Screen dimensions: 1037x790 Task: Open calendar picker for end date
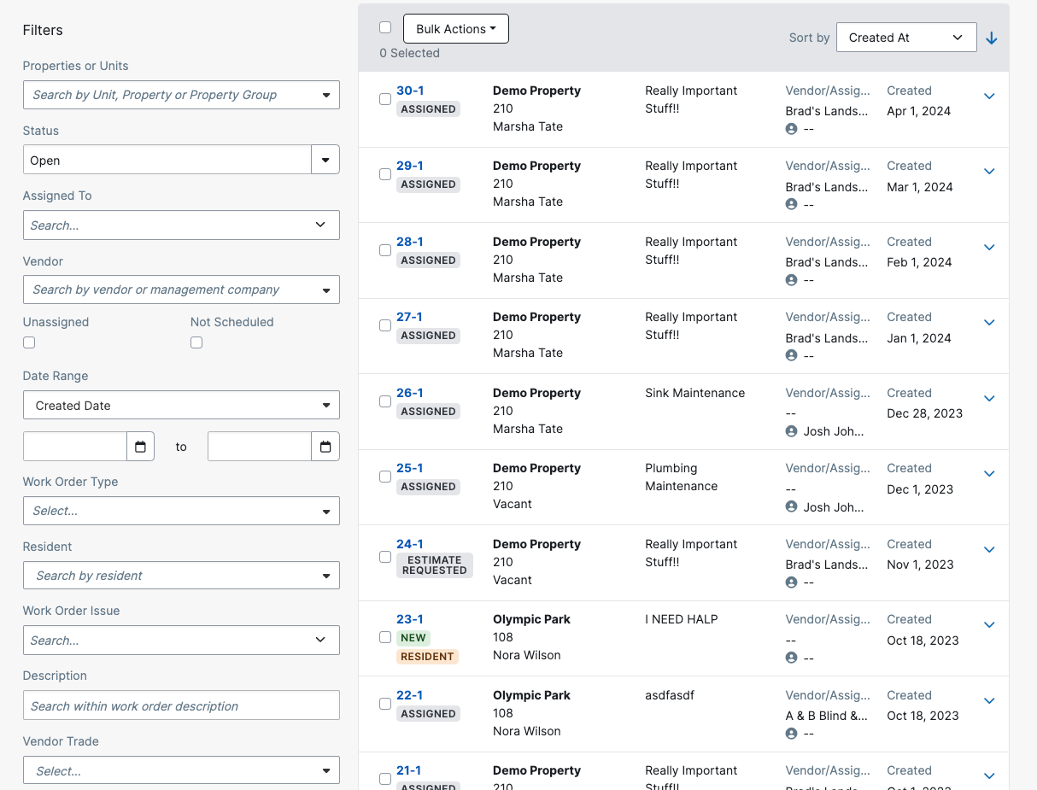point(325,447)
